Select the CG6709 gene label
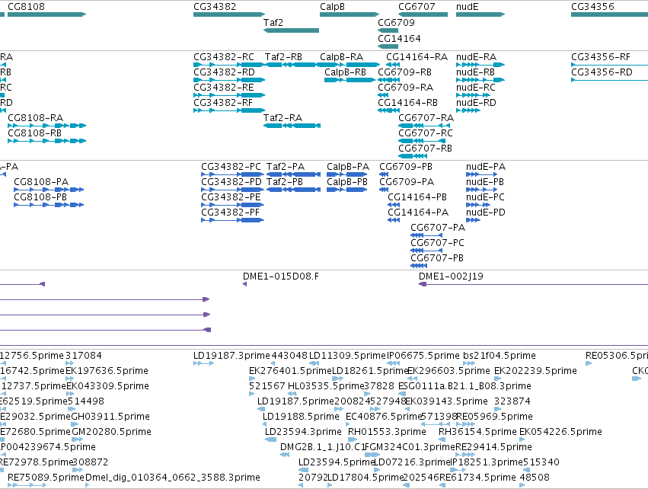Viewport: 648px width, 489px height. click(396, 23)
